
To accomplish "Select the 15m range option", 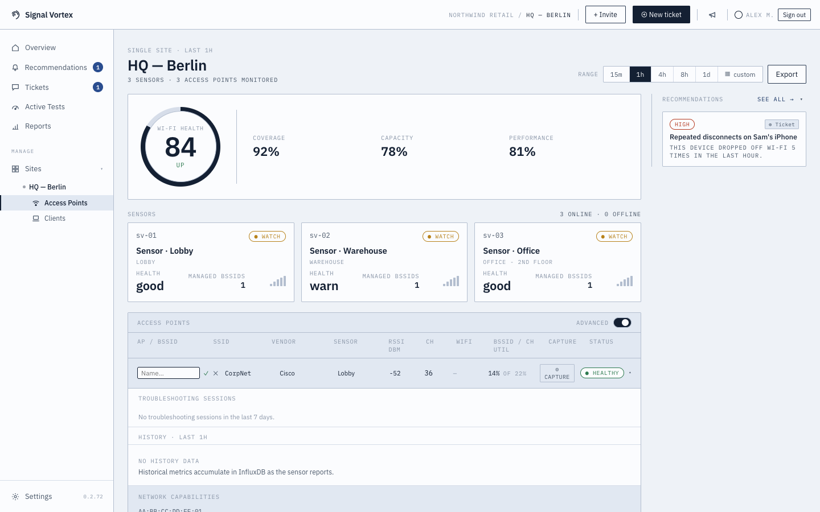I will pos(616,75).
